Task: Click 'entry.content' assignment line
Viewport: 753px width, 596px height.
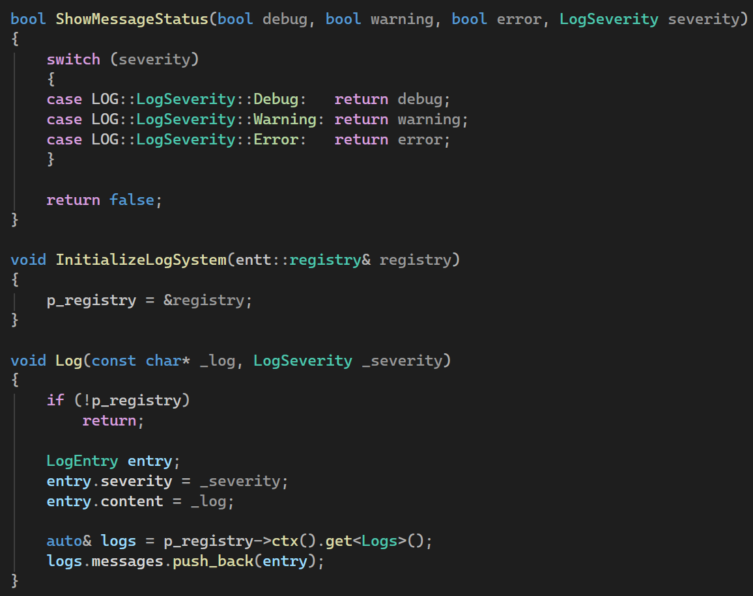Action: 140,502
